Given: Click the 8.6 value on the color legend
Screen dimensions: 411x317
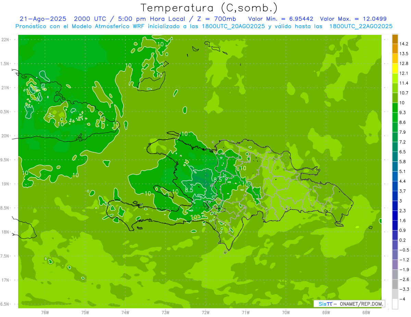Looking at the screenshot, I should pos(403,122).
